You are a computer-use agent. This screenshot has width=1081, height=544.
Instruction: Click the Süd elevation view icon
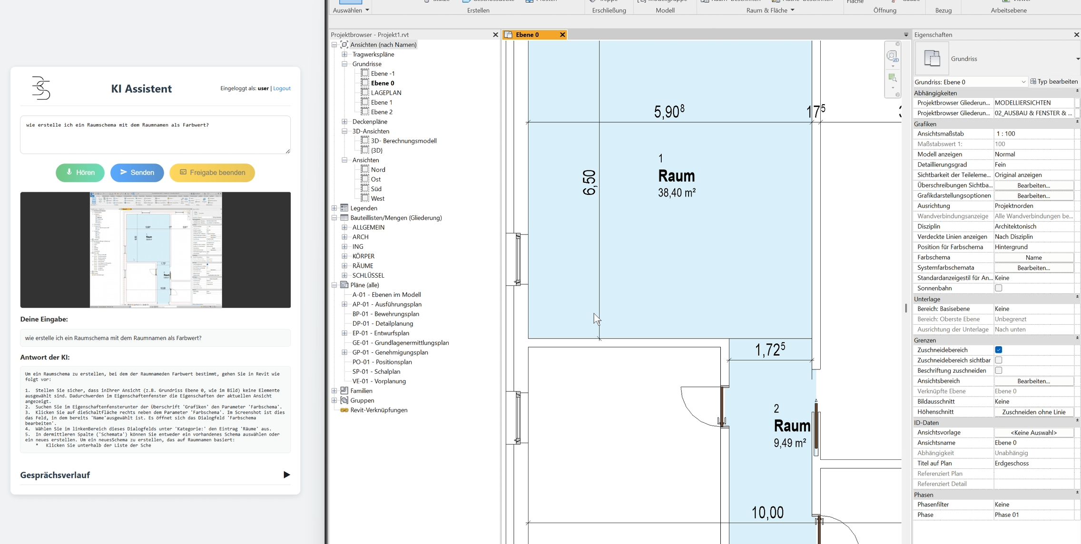(365, 189)
